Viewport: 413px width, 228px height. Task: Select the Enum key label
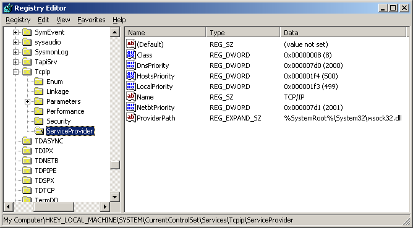pos(54,82)
